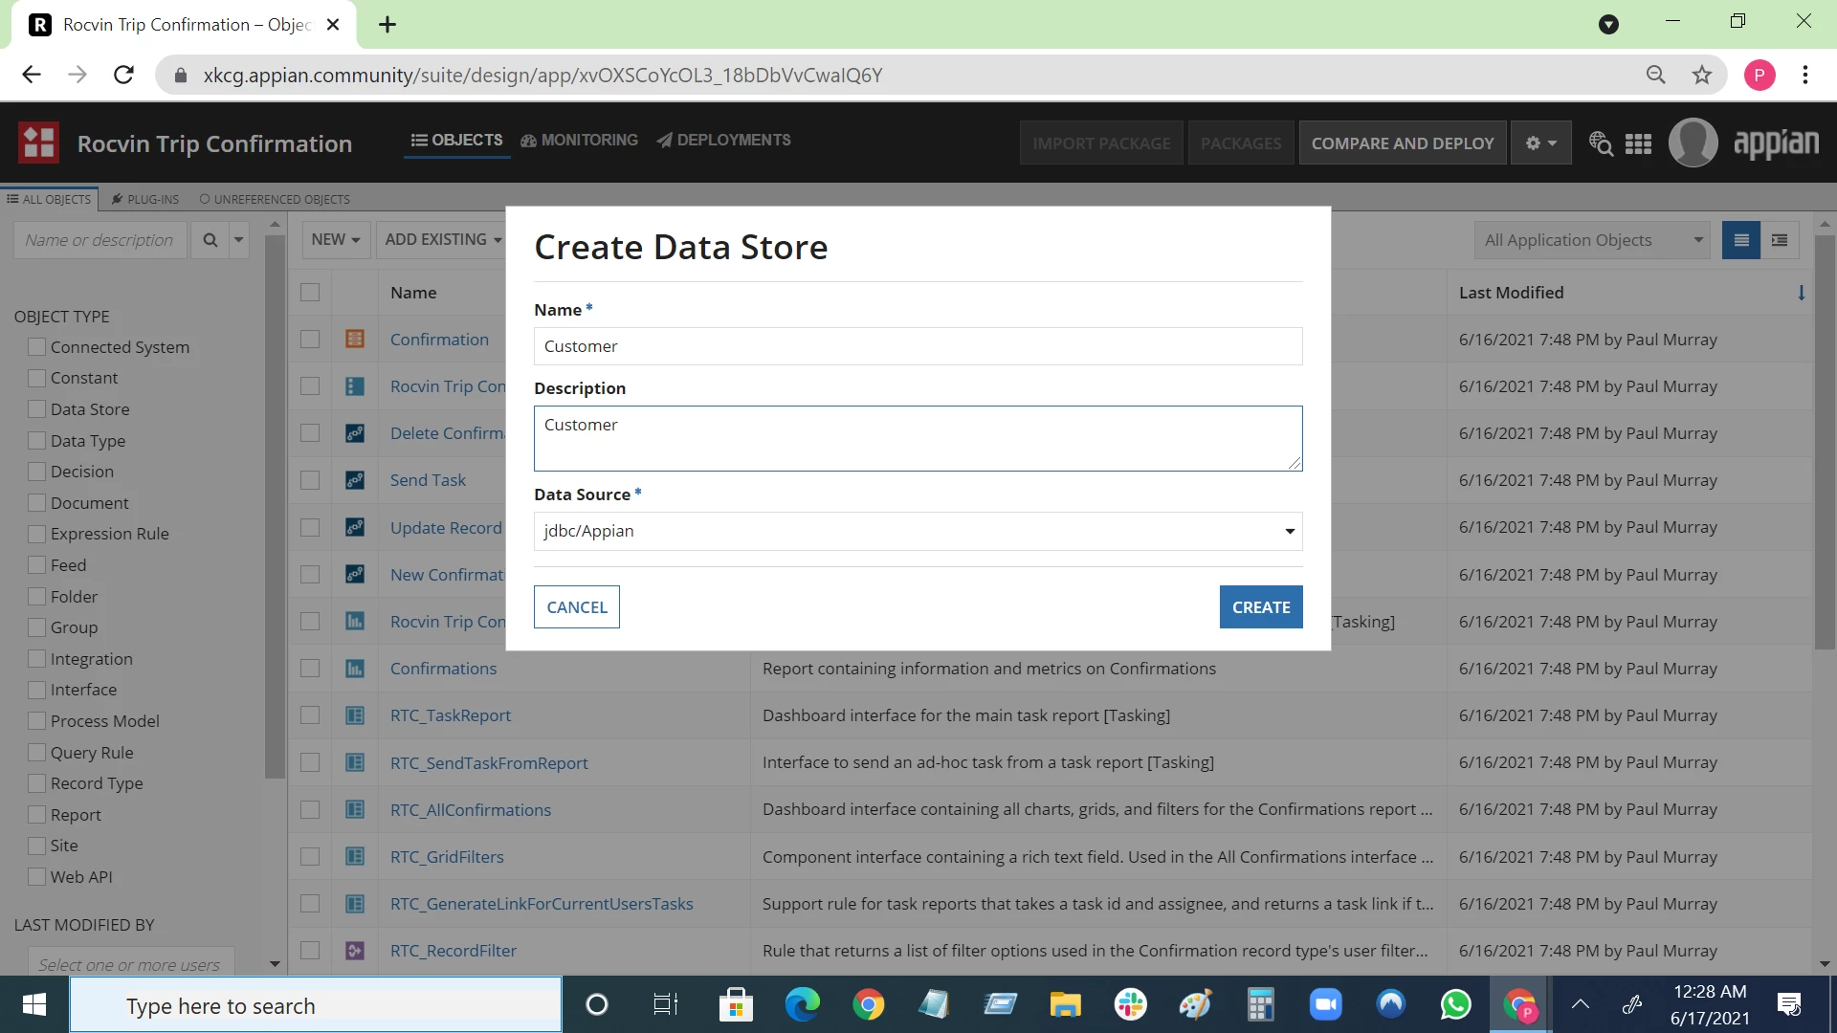Open Microsoft Edge from taskbar
This screenshot has height=1033, width=1837.
pyautogui.click(x=803, y=1004)
